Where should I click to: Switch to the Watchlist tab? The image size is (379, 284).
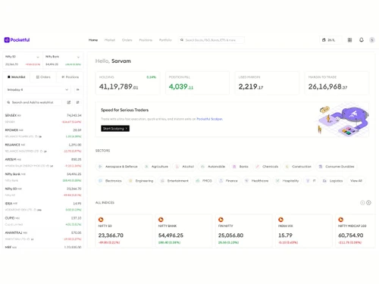[x=17, y=76]
